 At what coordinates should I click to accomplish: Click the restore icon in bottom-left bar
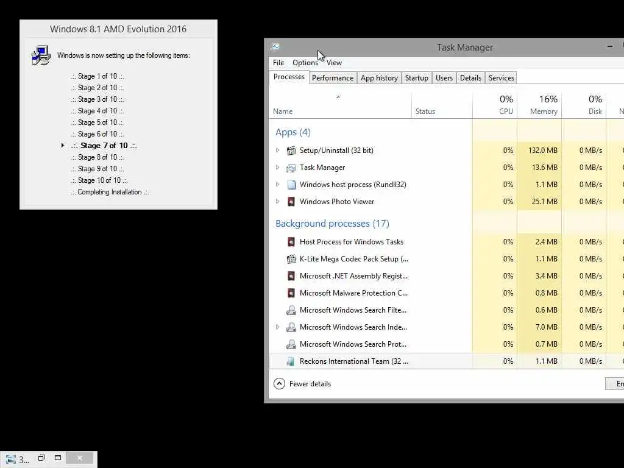(41, 458)
